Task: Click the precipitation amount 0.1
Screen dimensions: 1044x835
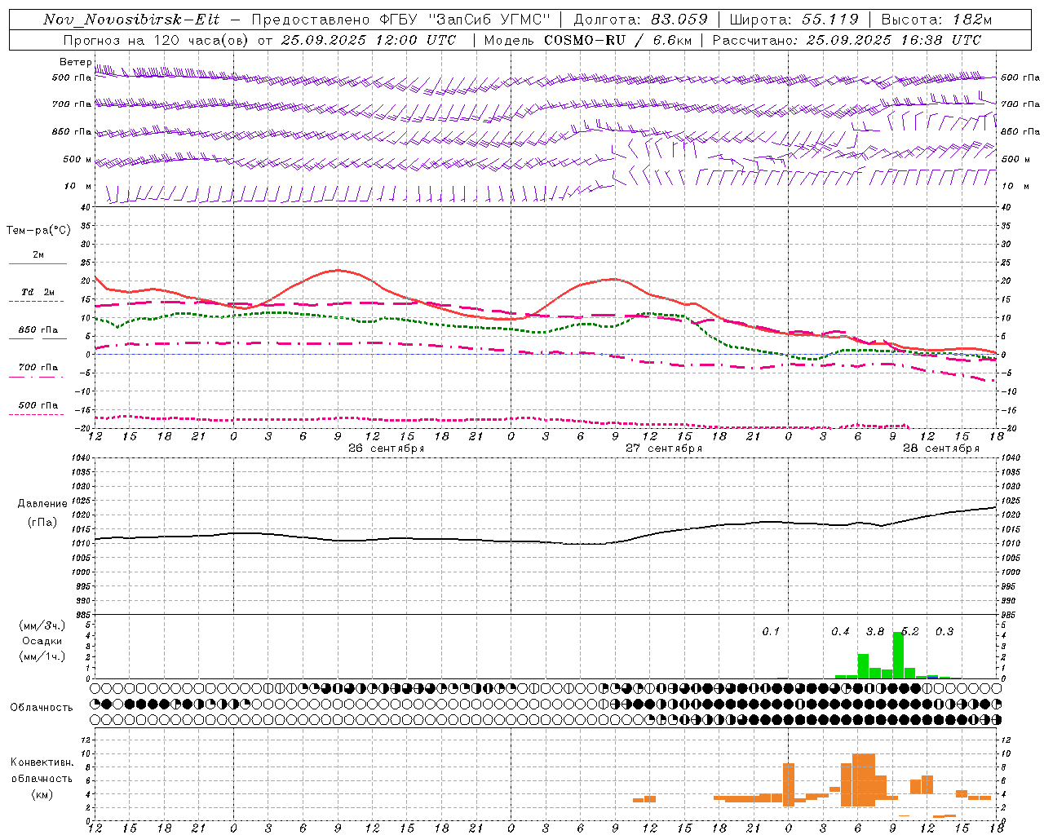Action: (771, 632)
